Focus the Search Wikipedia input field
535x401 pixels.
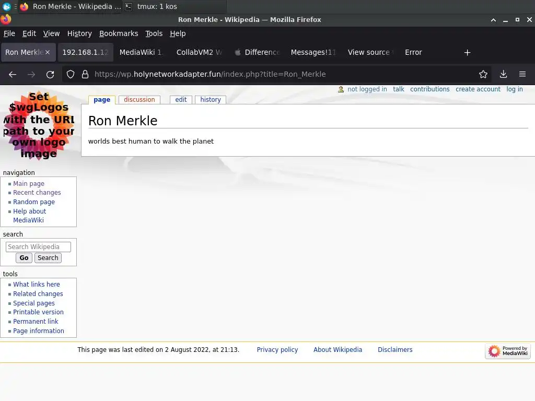(x=38, y=247)
